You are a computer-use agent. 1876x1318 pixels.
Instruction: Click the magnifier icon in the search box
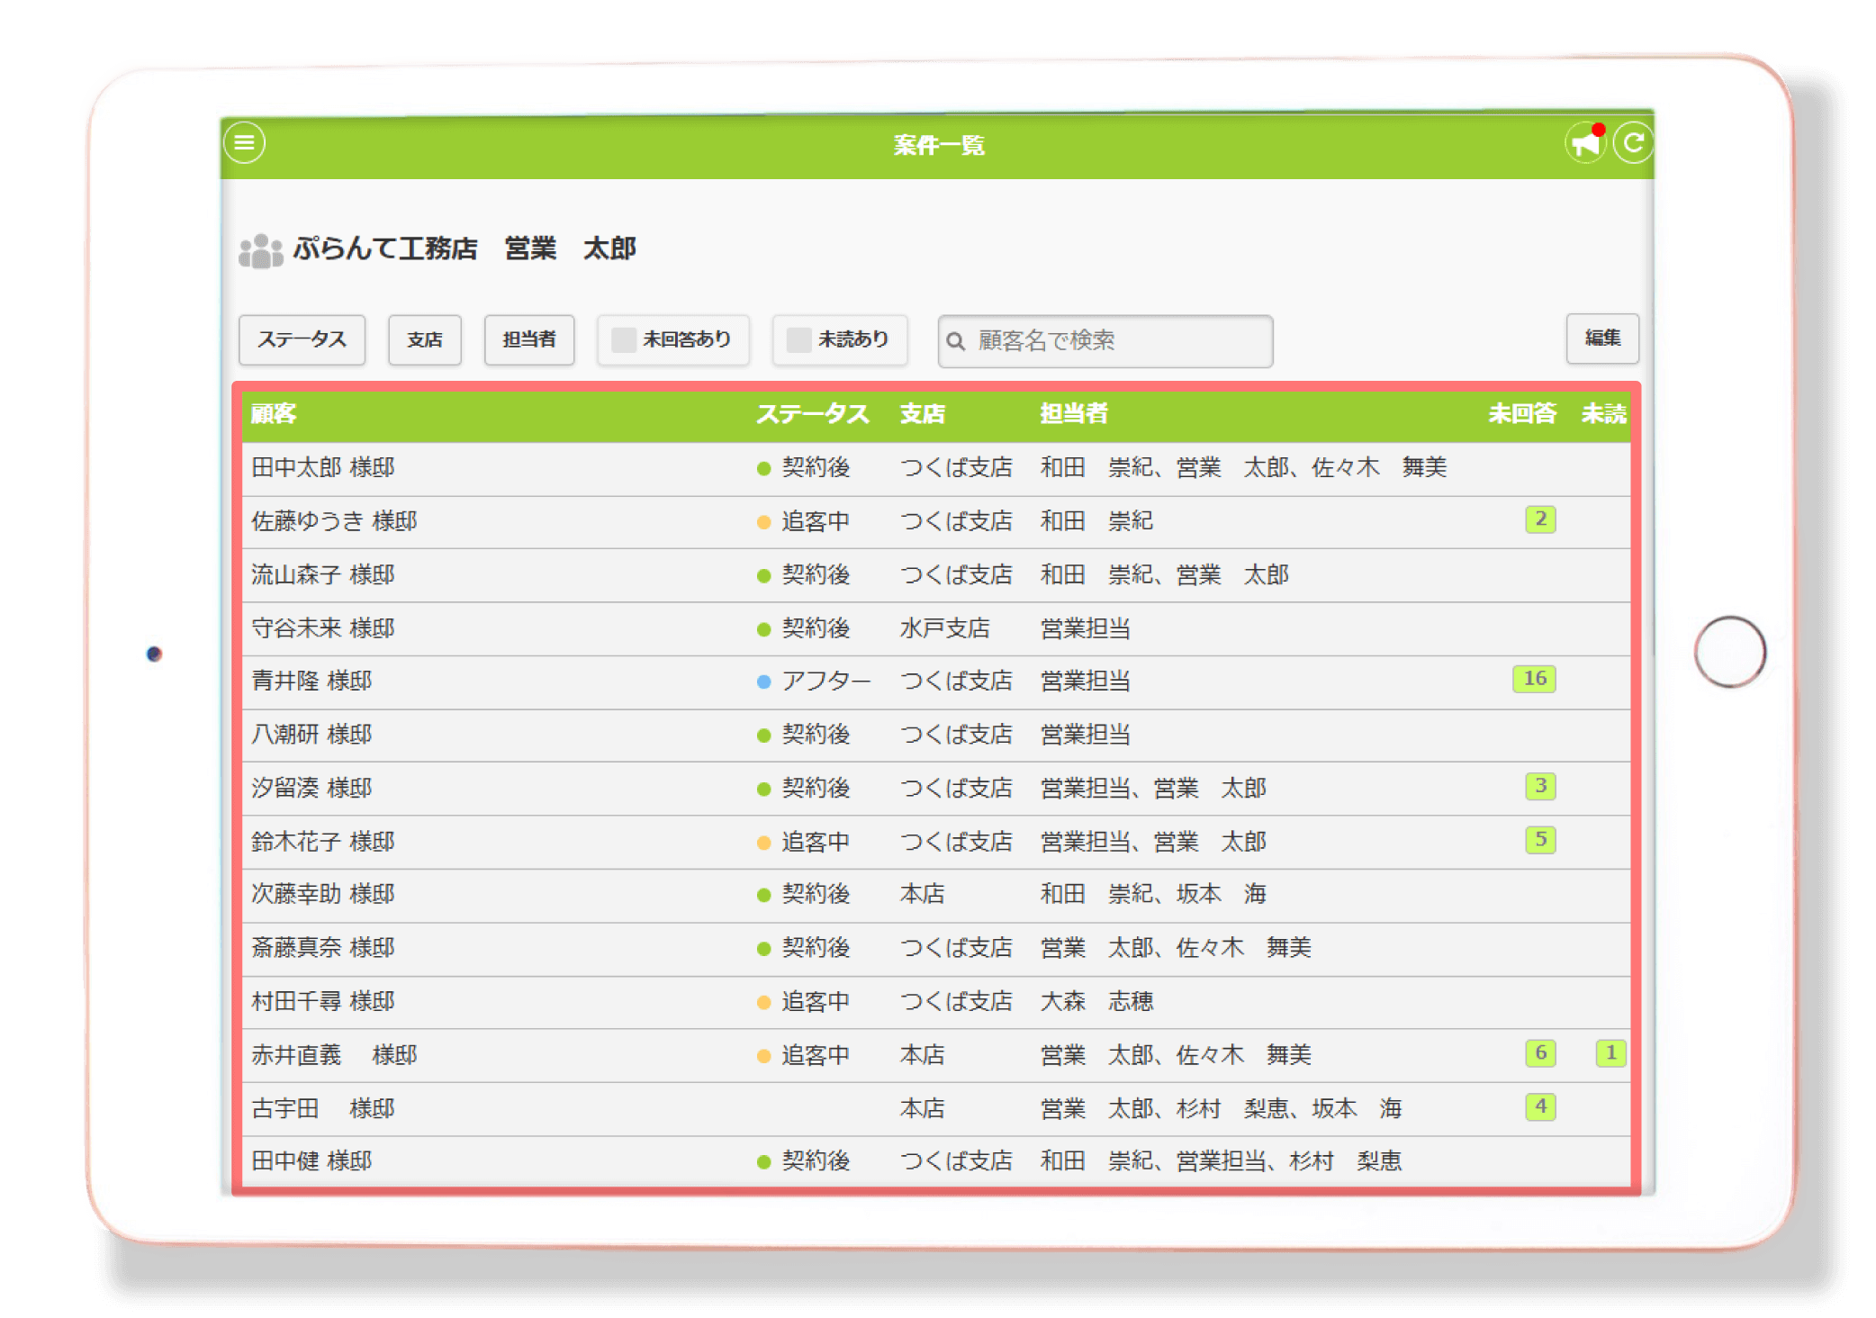957,340
